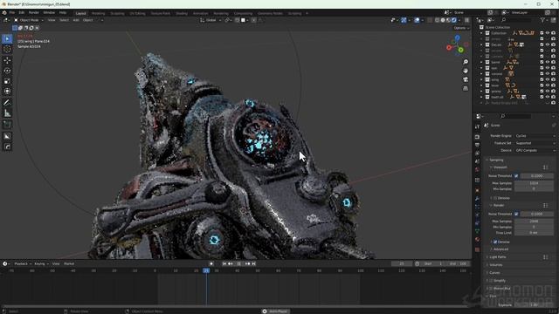Toggle Viewport Noise Threshold checkbox
The image size is (559, 314).
[x=516, y=176]
